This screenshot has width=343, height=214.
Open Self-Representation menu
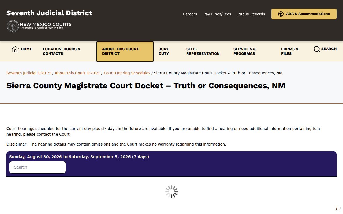click(x=203, y=51)
